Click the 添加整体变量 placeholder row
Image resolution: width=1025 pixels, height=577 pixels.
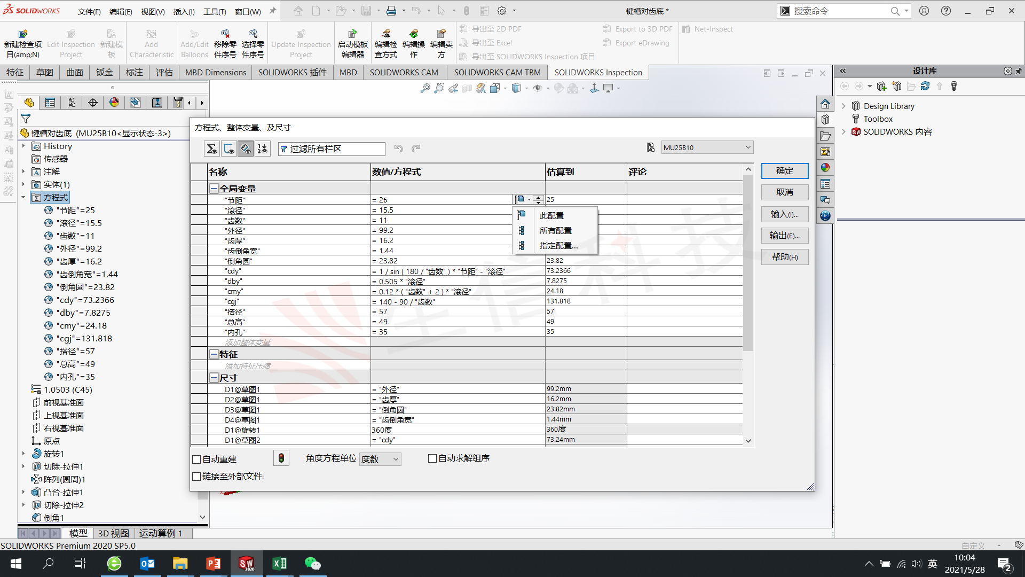[x=248, y=342]
